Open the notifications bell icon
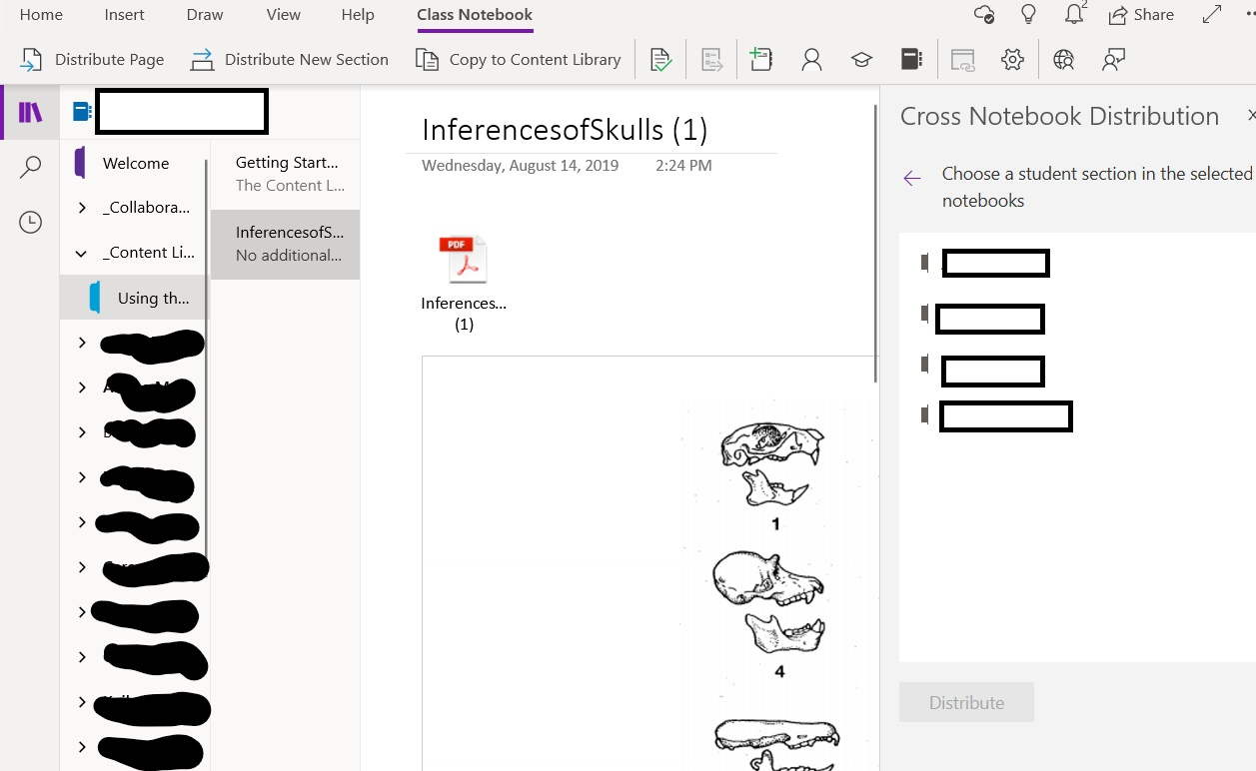This screenshot has height=771, width=1256. (x=1075, y=14)
